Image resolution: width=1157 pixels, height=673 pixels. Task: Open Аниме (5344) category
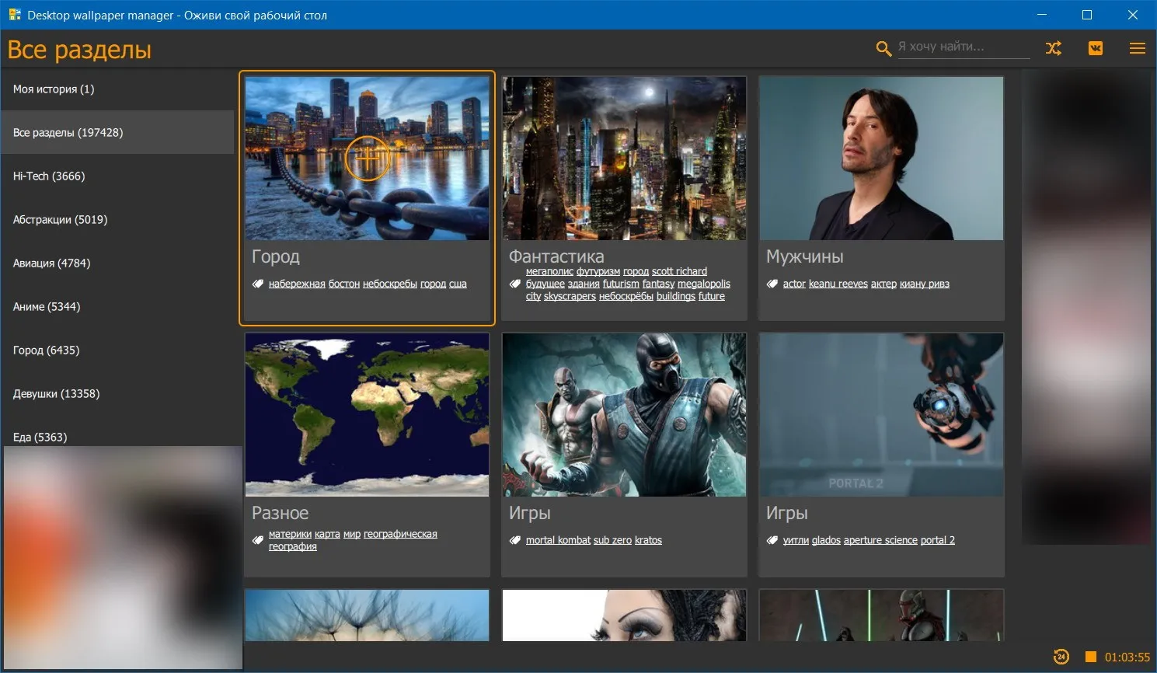point(117,306)
